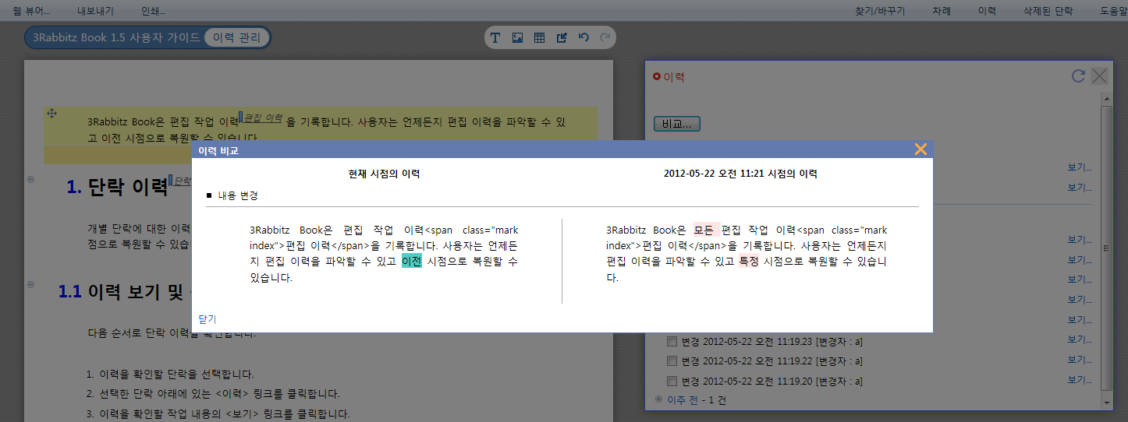Enable the 11:19.20 change entry checkbox

coord(671,382)
